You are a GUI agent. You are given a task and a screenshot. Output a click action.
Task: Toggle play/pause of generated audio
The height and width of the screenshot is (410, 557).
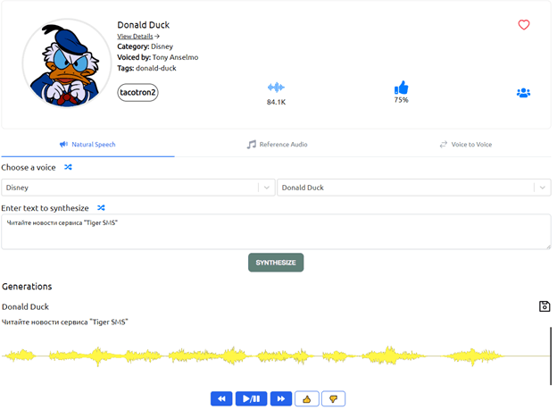point(251,398)
